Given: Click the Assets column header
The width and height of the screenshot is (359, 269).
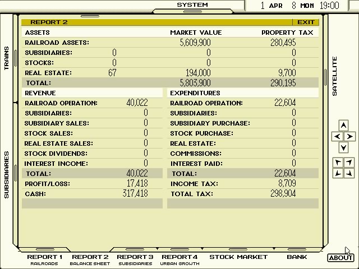Looking at the screenshot, I should 38,33.
